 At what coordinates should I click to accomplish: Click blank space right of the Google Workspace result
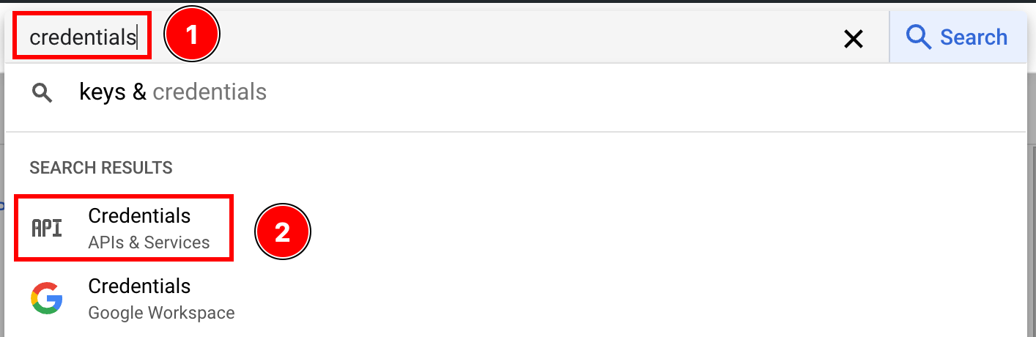pyautogui.click(x=623, y=299)
